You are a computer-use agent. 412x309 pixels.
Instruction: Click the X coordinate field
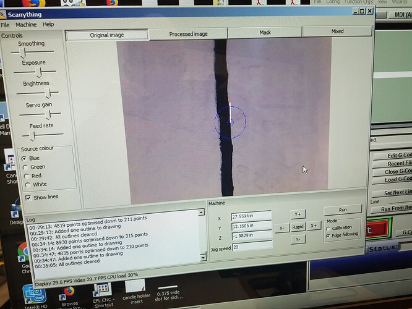(x=251, y=216)
